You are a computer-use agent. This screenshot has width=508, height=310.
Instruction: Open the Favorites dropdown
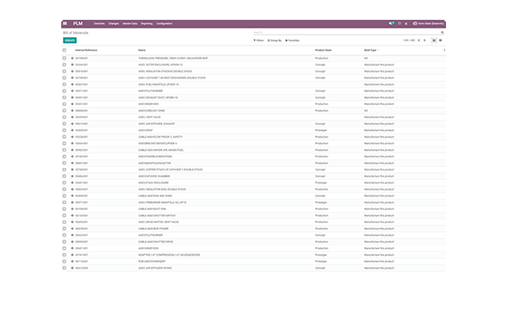click(292, 40)
